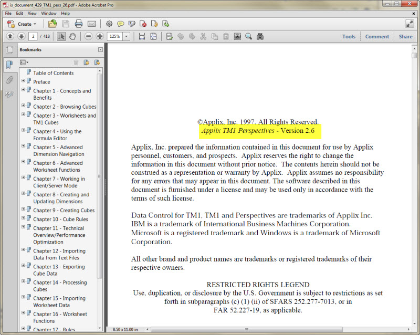Open the bookmarks options menu dropdown
420x335 pixels.
(x=24, y=62)
